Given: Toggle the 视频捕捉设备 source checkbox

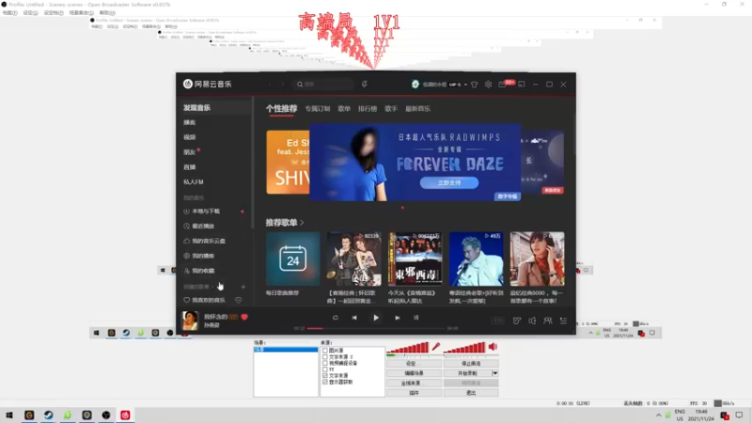Looking at the screenshot, I should tap(325, 363).
